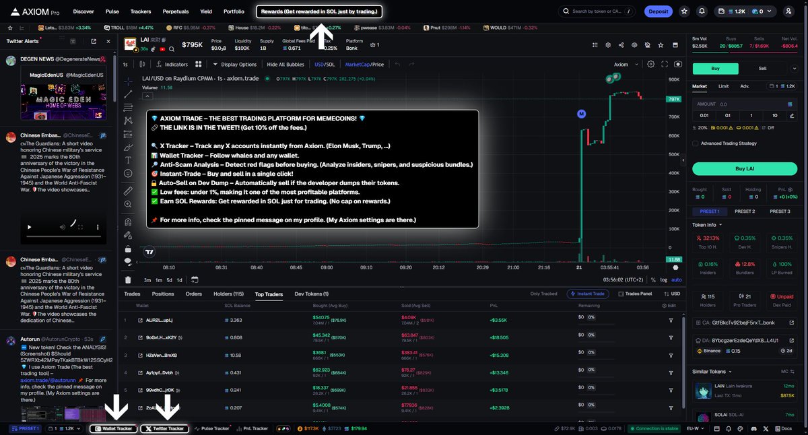Screen dimensions: 808x435
Task: Toggle log scale on chart
Action: pyautogui.click(x=663, y=279)
